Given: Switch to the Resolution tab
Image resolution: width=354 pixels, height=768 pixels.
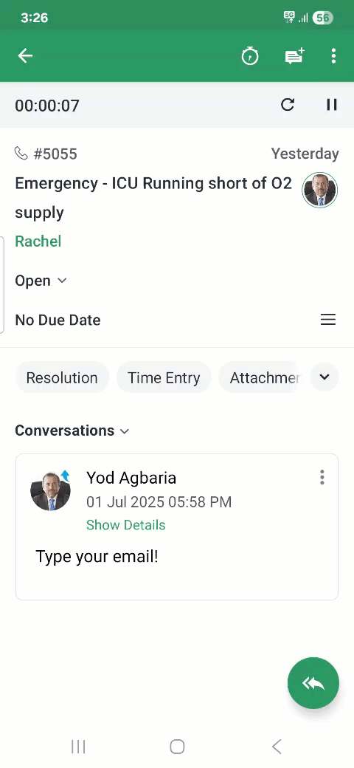Looking at the screenshot, I should pyautogui.click(x=62, y=377).
